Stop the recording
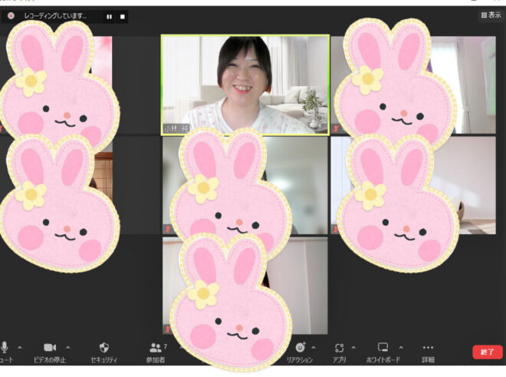The image size is (506, 377). [x=123, y=15]
